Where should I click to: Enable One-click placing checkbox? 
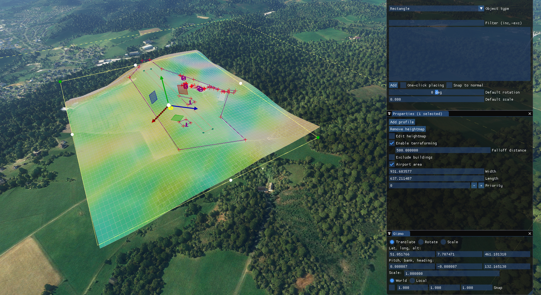(403, 85)
